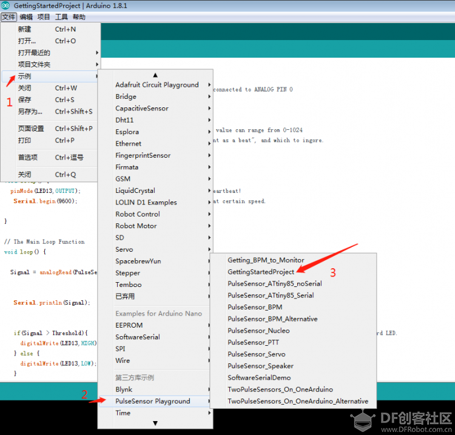The height and width of the screenshot is (435, 455).
Task: Expand the Temboo examples submenu
Action: [x=155, y=285]
